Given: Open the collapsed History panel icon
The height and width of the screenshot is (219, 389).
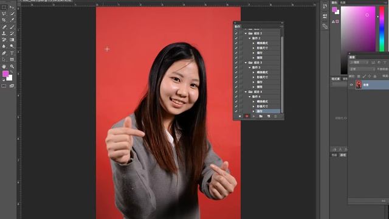Looking at the screenshot, I should tap(325, 6).
